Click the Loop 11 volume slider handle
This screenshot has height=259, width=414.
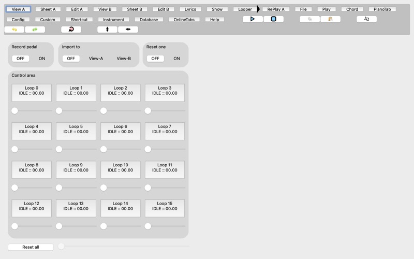[x=148, y=188]
